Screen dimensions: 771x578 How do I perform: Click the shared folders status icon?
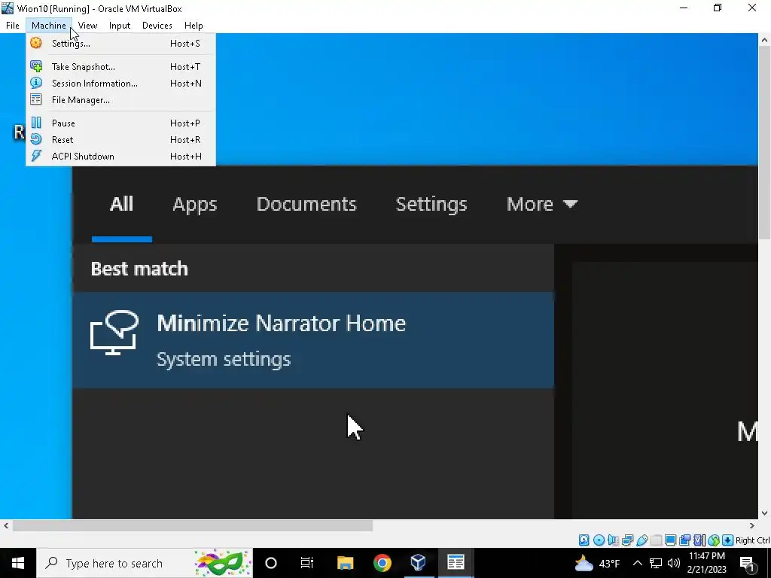coord(656,540)
